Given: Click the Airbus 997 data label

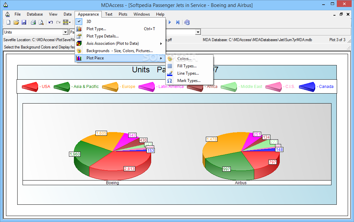Looking at the screenshot, I should [226, 169].
